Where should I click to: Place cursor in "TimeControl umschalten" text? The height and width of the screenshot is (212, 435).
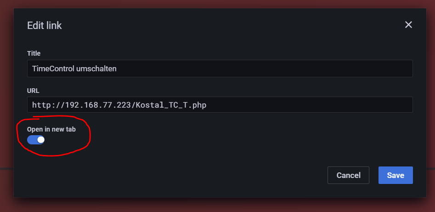click(73, 69)
